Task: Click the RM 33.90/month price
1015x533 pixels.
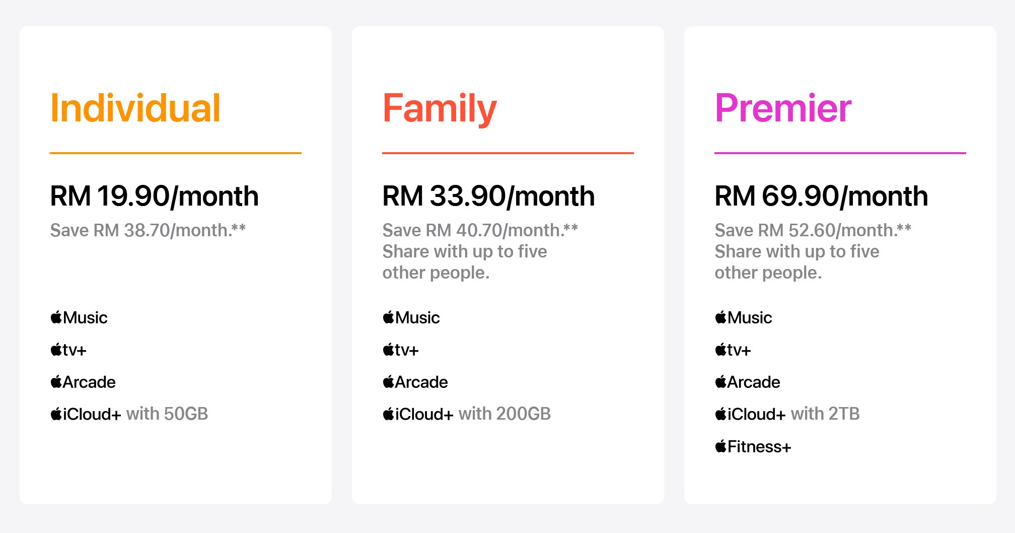Action: coord(488,196)
